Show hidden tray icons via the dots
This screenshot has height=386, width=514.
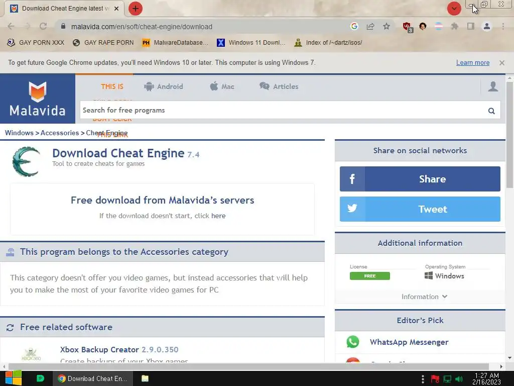pos(423,379)
